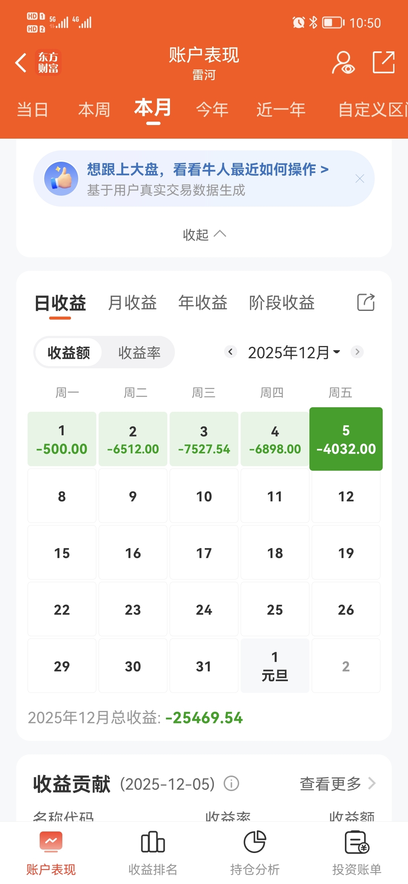Select 收益额 display mode

coord(69,352)
